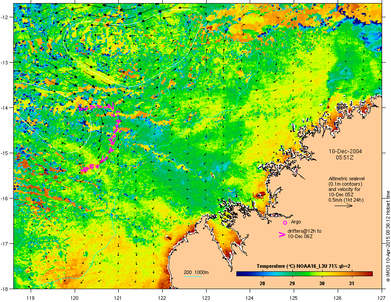Click the drifter track start near 14S 120E
This screenshot has width=391, height=302.
coord(81,108)
